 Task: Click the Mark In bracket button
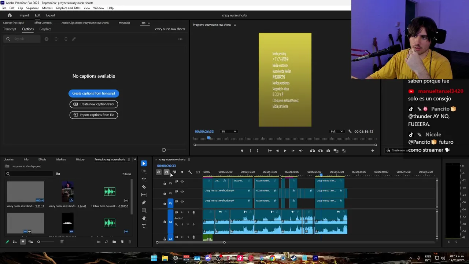point(250,151)
